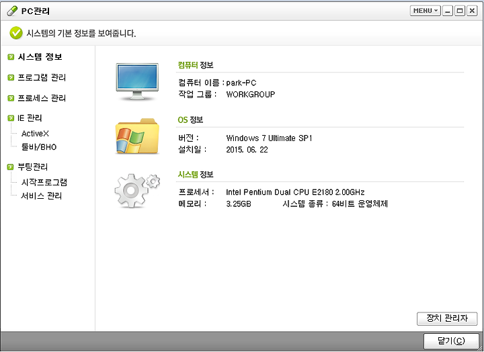Click the computer name park-PC

pos(241,83)
